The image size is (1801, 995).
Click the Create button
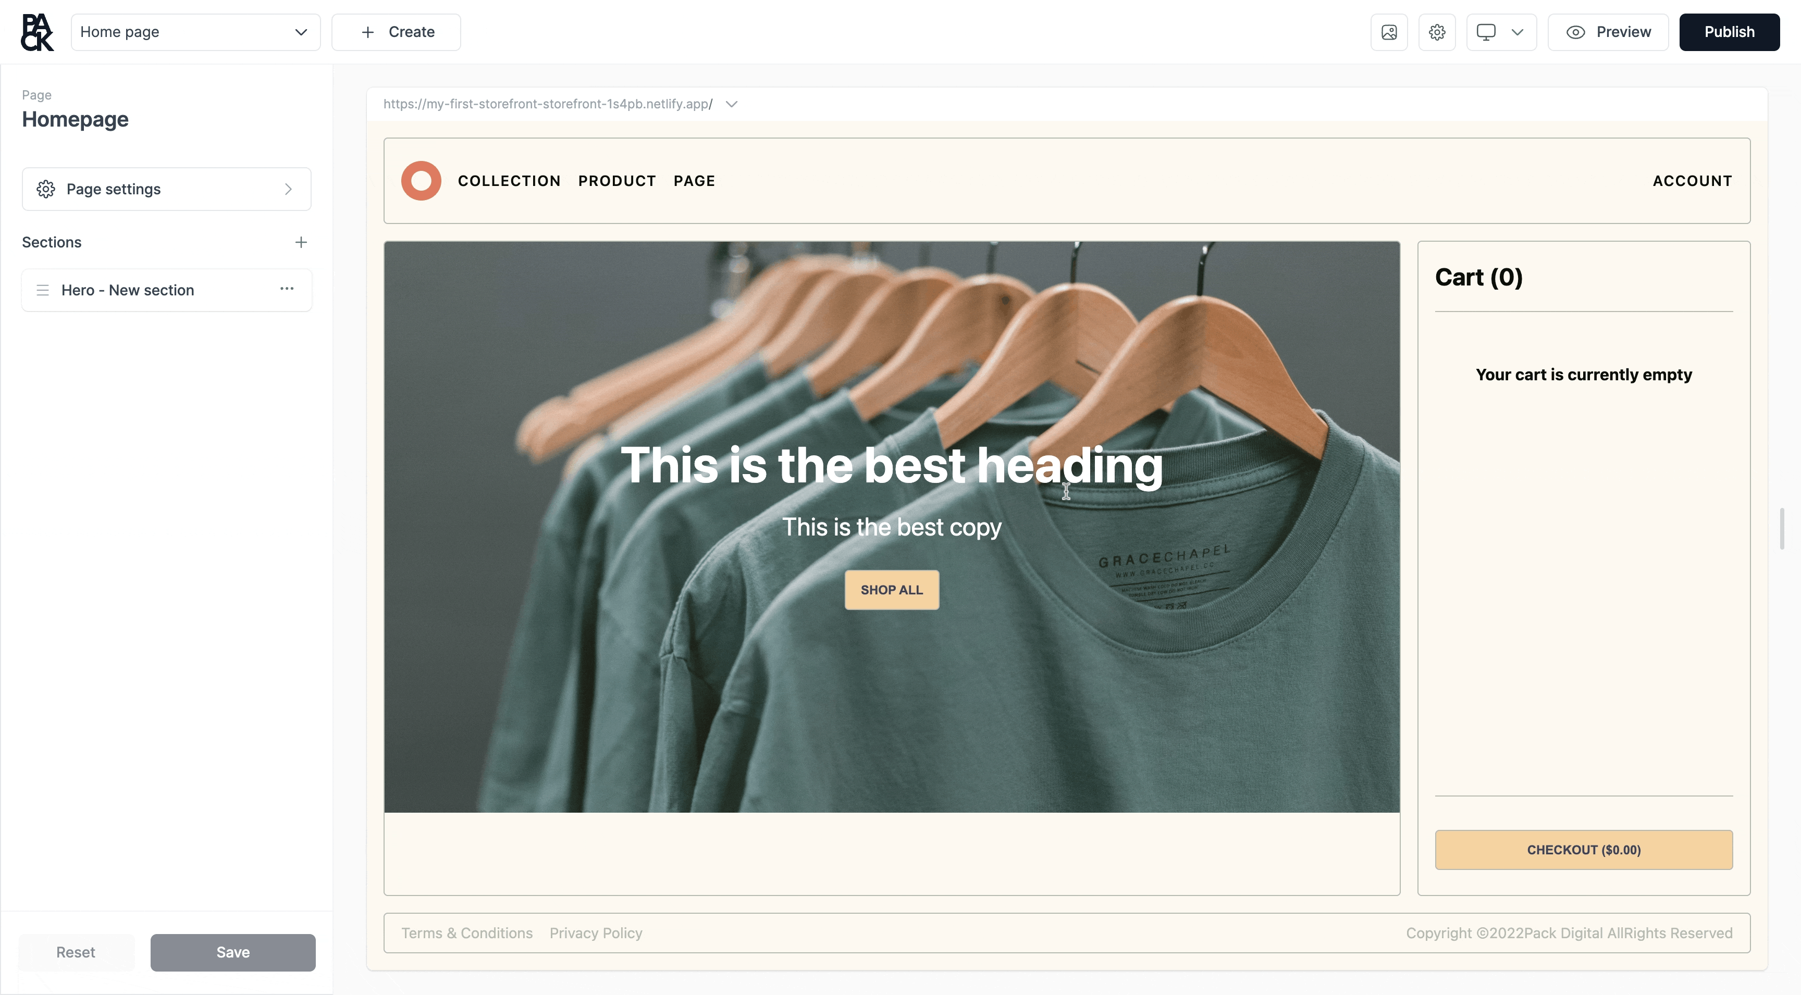tap(397, 32)
